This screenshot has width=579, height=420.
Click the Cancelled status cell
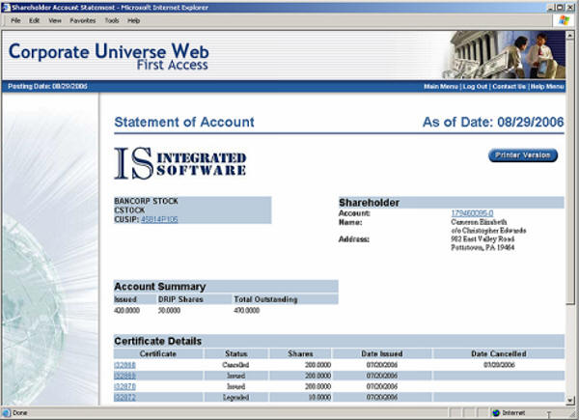point(235,365)
